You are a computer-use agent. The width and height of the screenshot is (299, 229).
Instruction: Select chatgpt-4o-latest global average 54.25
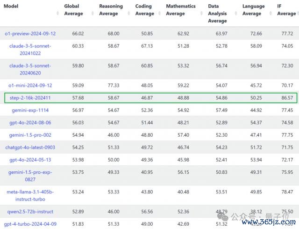pyautogui.click(x=78, y=148)
